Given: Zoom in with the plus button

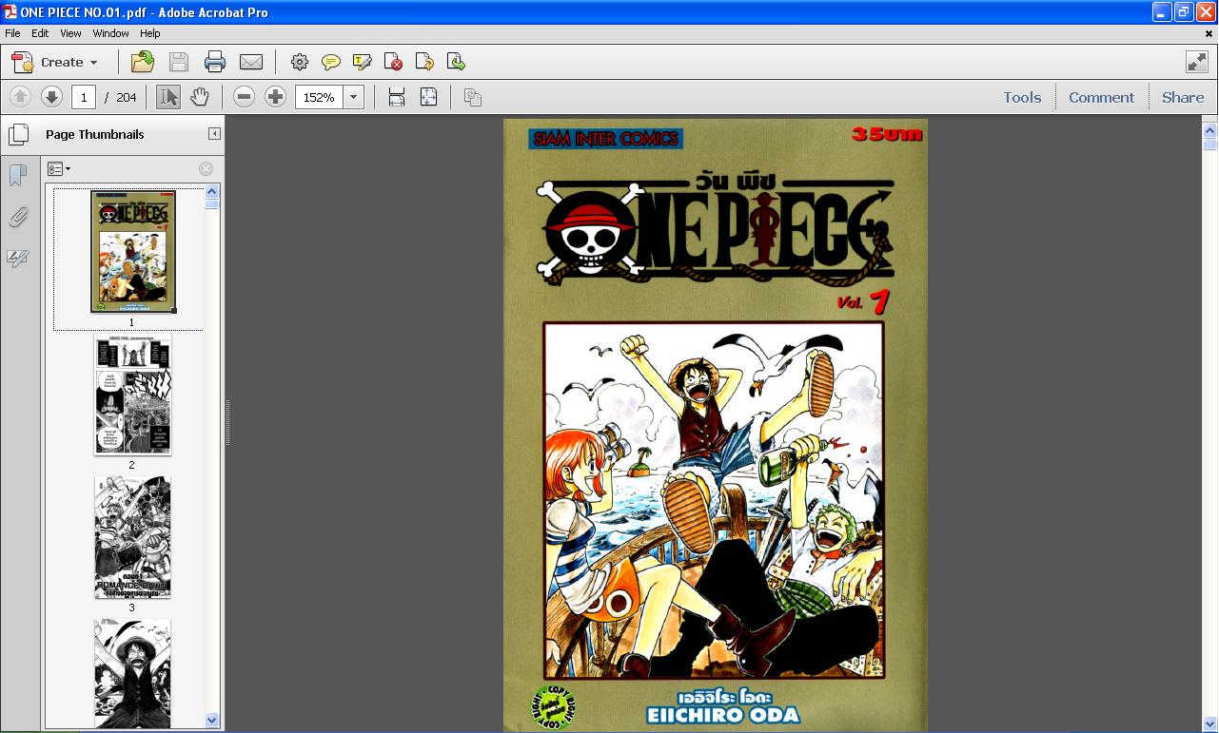Looking at the screenshot, I should 275,97.
